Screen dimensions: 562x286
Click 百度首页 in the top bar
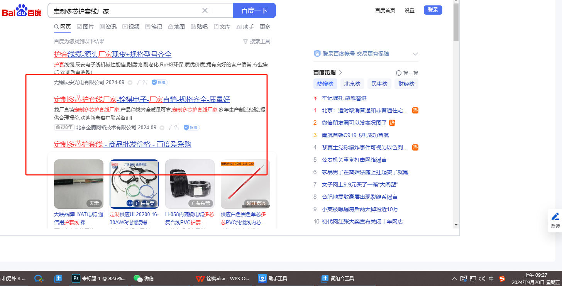(x=385, y=10)
